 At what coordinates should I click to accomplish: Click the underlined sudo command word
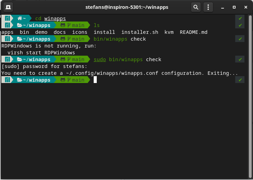tap(100, 59)
